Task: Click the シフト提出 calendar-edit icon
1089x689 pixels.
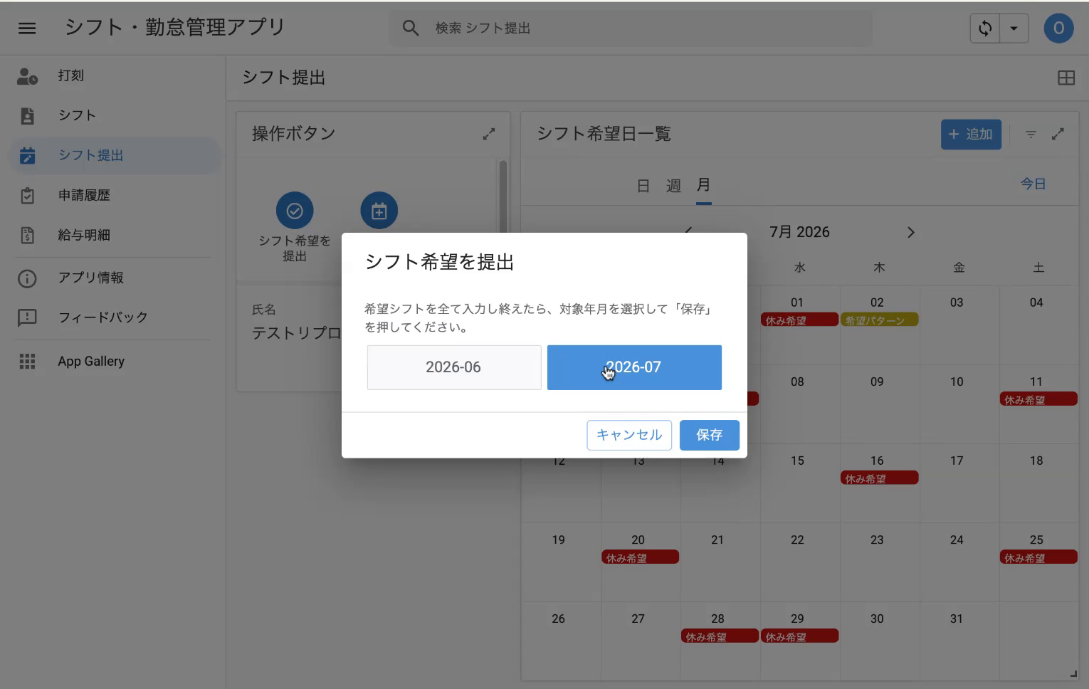Action: 27,156
